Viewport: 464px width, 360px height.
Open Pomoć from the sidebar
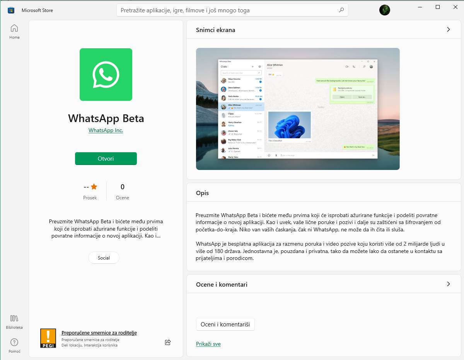[x=14, y=345]
